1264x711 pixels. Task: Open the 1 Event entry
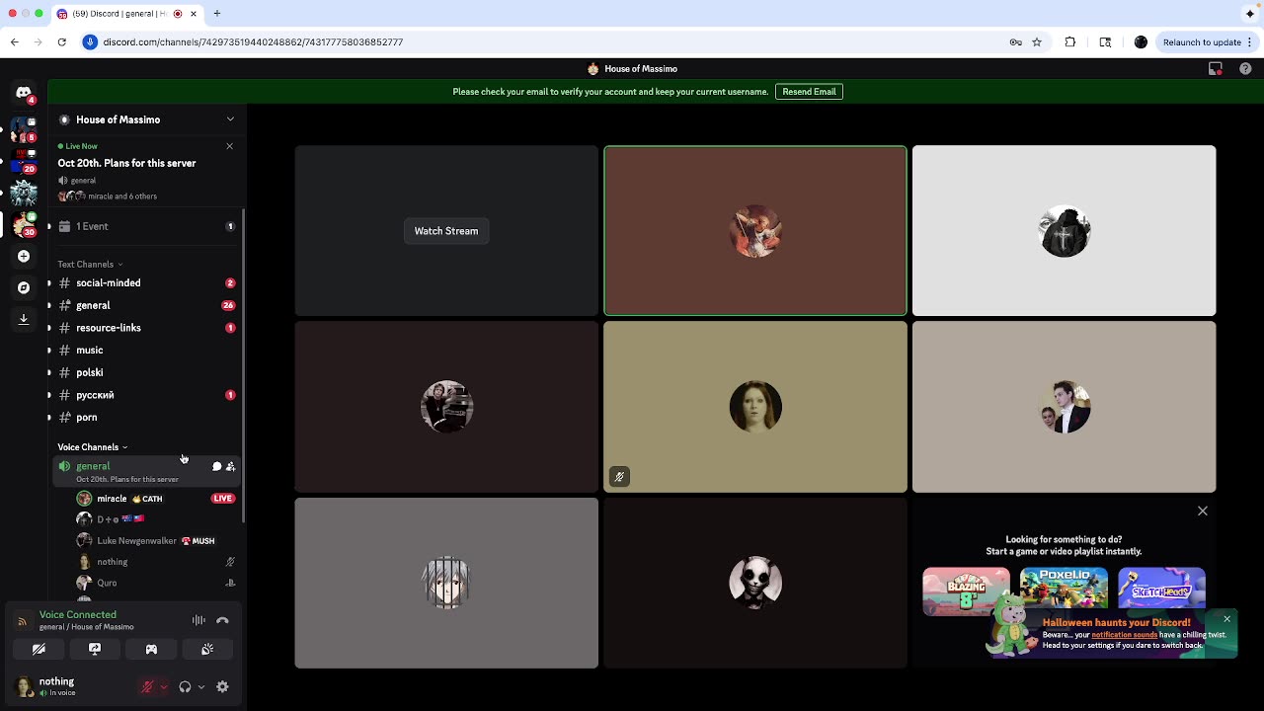tap(147, 226)
